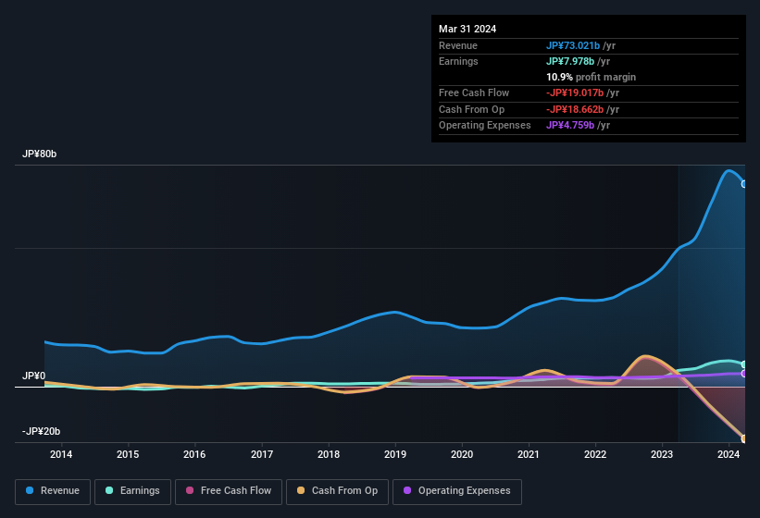Select the 2020 x-axis label
The width and height of the screenshot is (760, 518).
coord(462,454)
